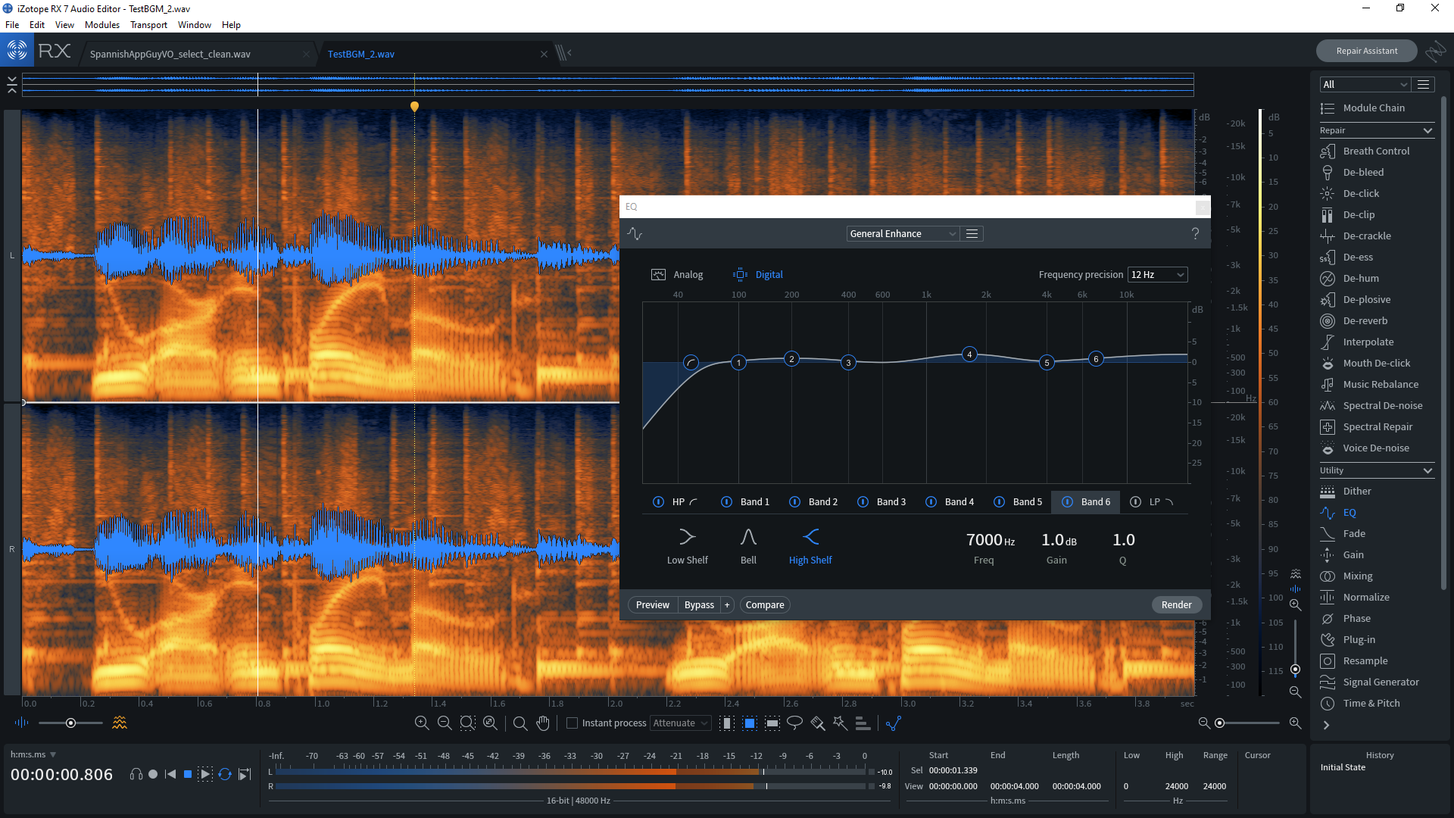Click the Grab and drag hand tool
Screen dimensions: 1454x818
click(543, 723)
